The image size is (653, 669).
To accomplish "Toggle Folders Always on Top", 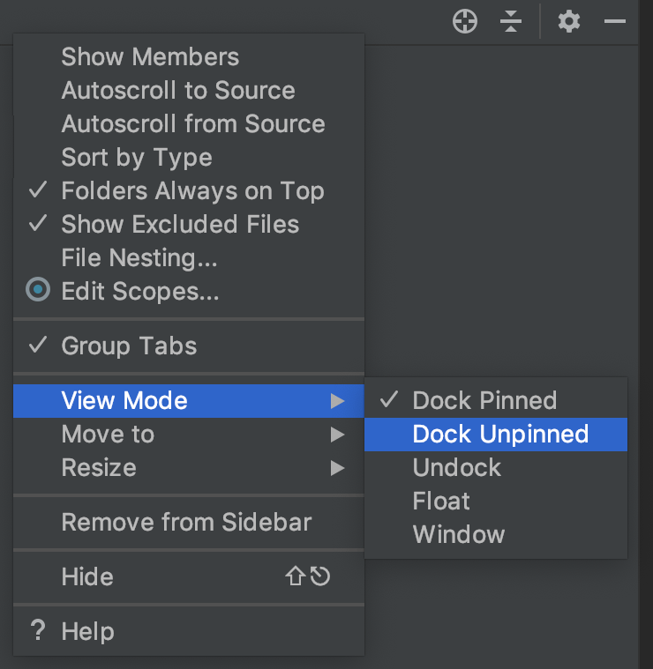I will [189, 190].
